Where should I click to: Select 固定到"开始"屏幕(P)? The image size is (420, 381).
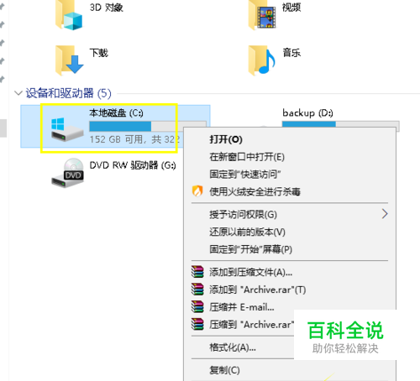point(251,249)
